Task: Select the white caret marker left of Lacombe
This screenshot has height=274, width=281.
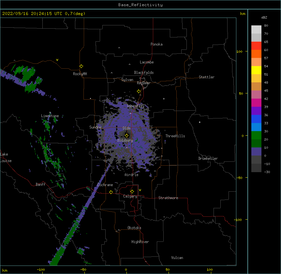Action: point(129,64)
